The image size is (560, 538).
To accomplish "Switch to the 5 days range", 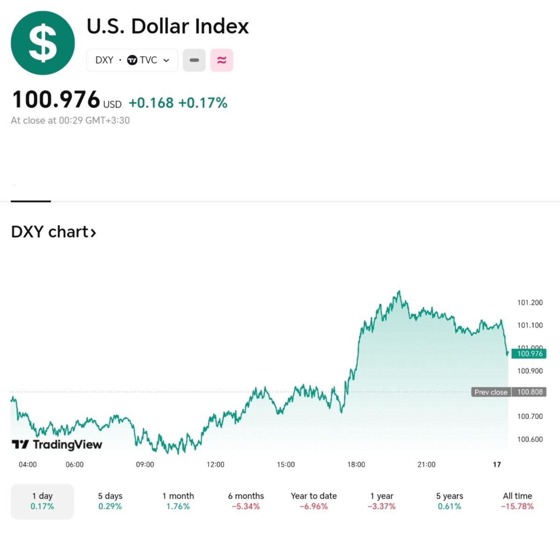I will click(110, 501).
